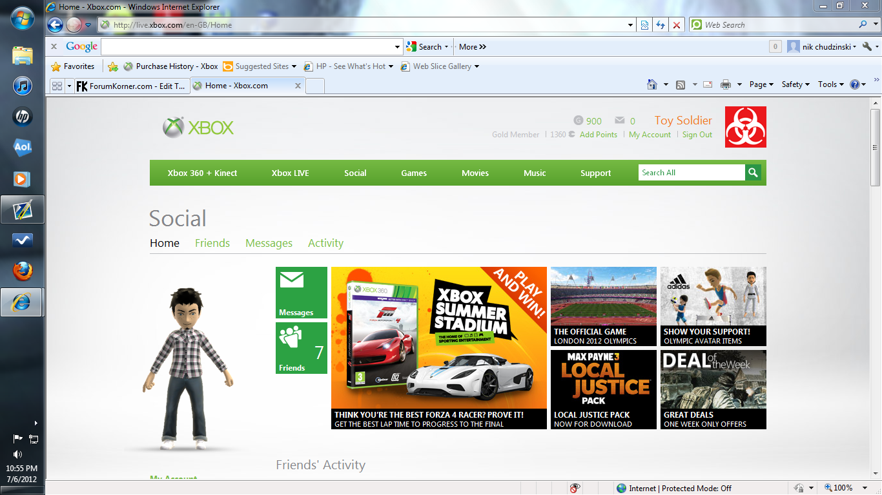The width and height of the screenshot is (882, 495).
Task: Click the envelope message count icon in header
Action: [620, 121]
